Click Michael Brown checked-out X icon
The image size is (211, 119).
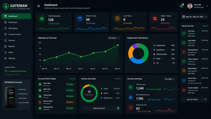[x=184, y=52]
